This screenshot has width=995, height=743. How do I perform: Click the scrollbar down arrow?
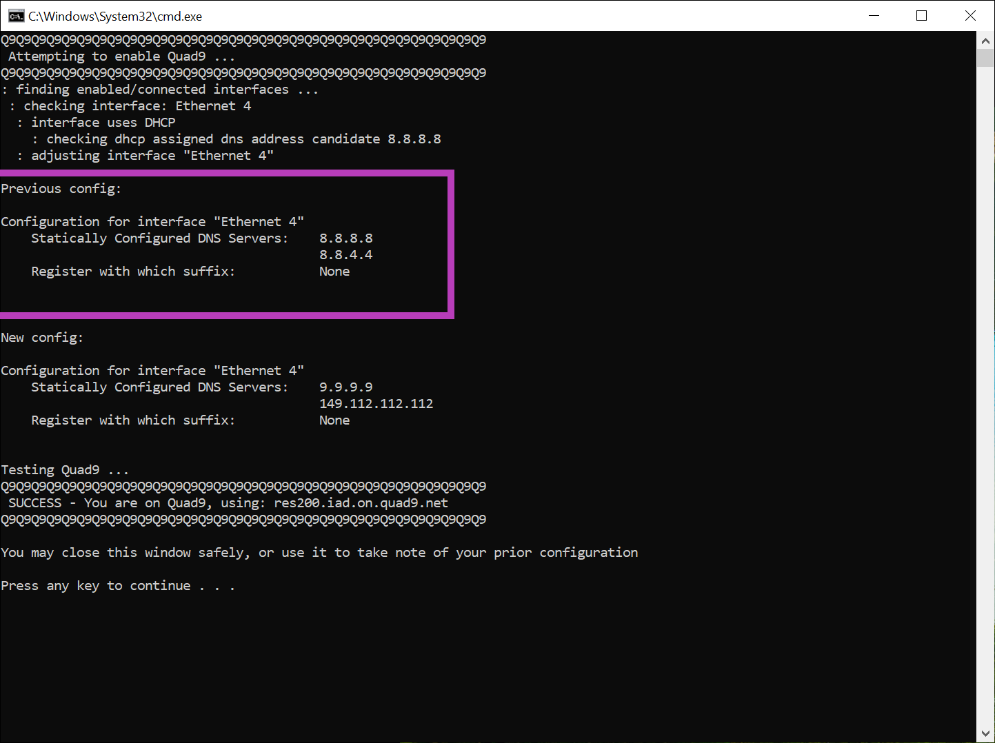click(x=985, y=733)
